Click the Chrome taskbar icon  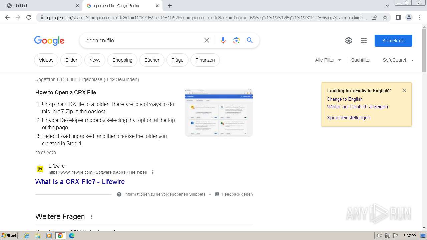tap(60, 236)
